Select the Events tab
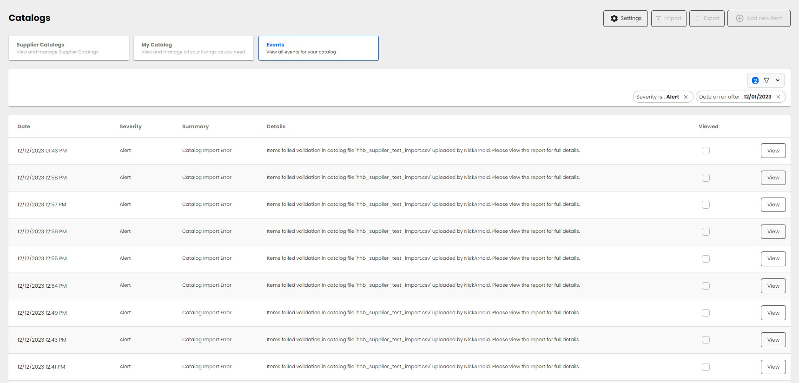Image resolution: width=799 pixels, height=383 pixels. (318, 48)
